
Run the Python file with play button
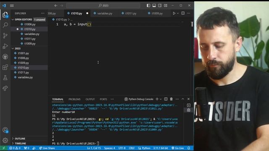174,13
